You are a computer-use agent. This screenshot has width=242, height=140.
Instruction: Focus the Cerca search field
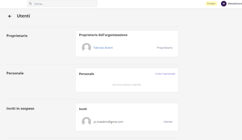(64, 4)
